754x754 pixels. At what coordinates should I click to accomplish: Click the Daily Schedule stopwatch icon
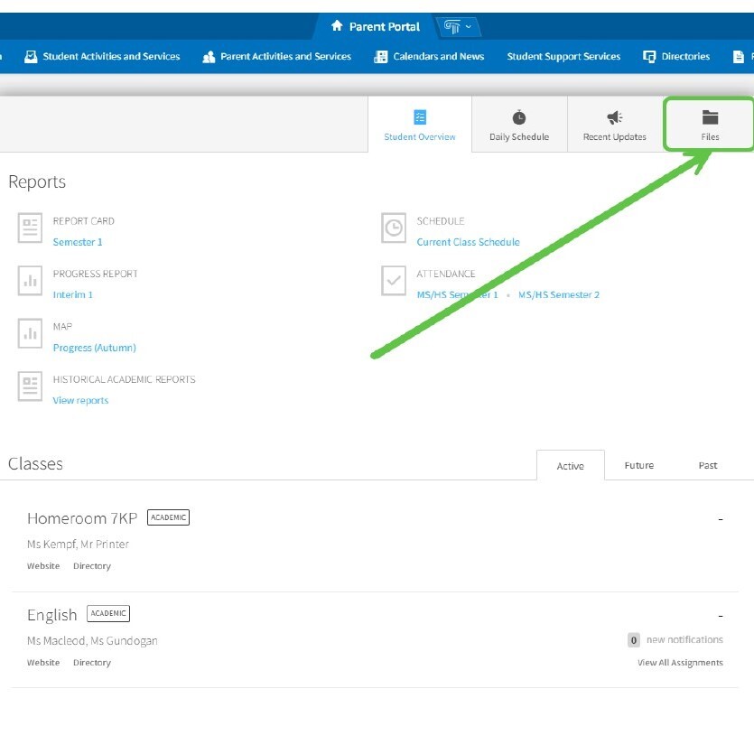(518, 118)
